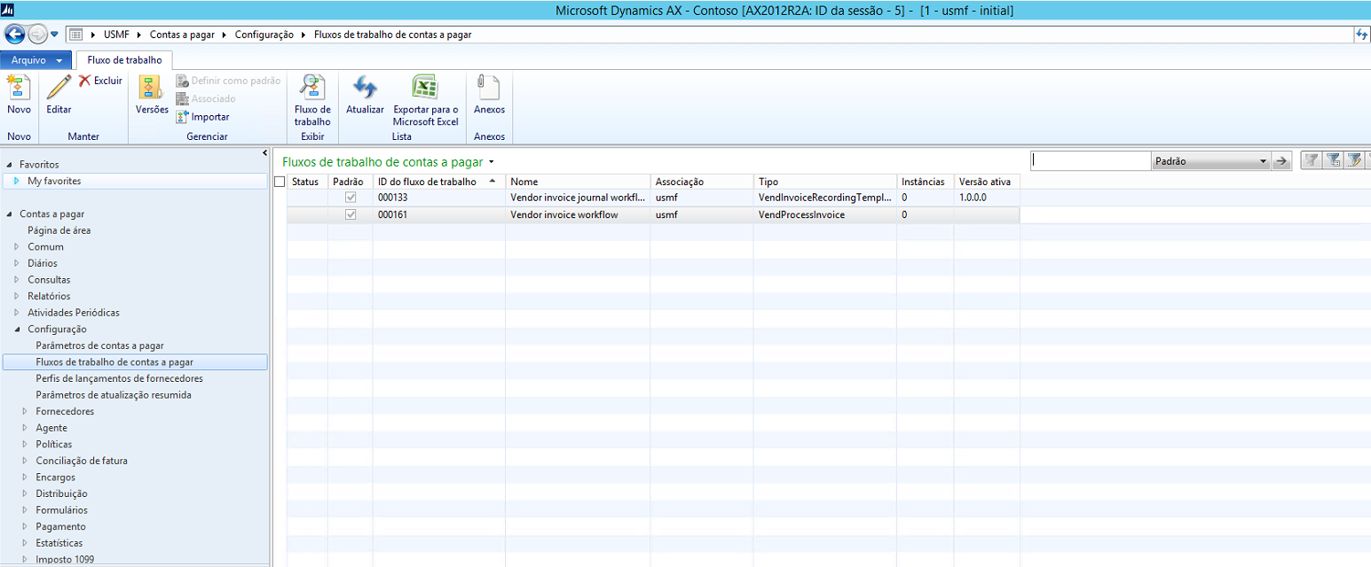
Task: Select Fluxos de trabalho de contas a pagar
Action: click(135, 362)
